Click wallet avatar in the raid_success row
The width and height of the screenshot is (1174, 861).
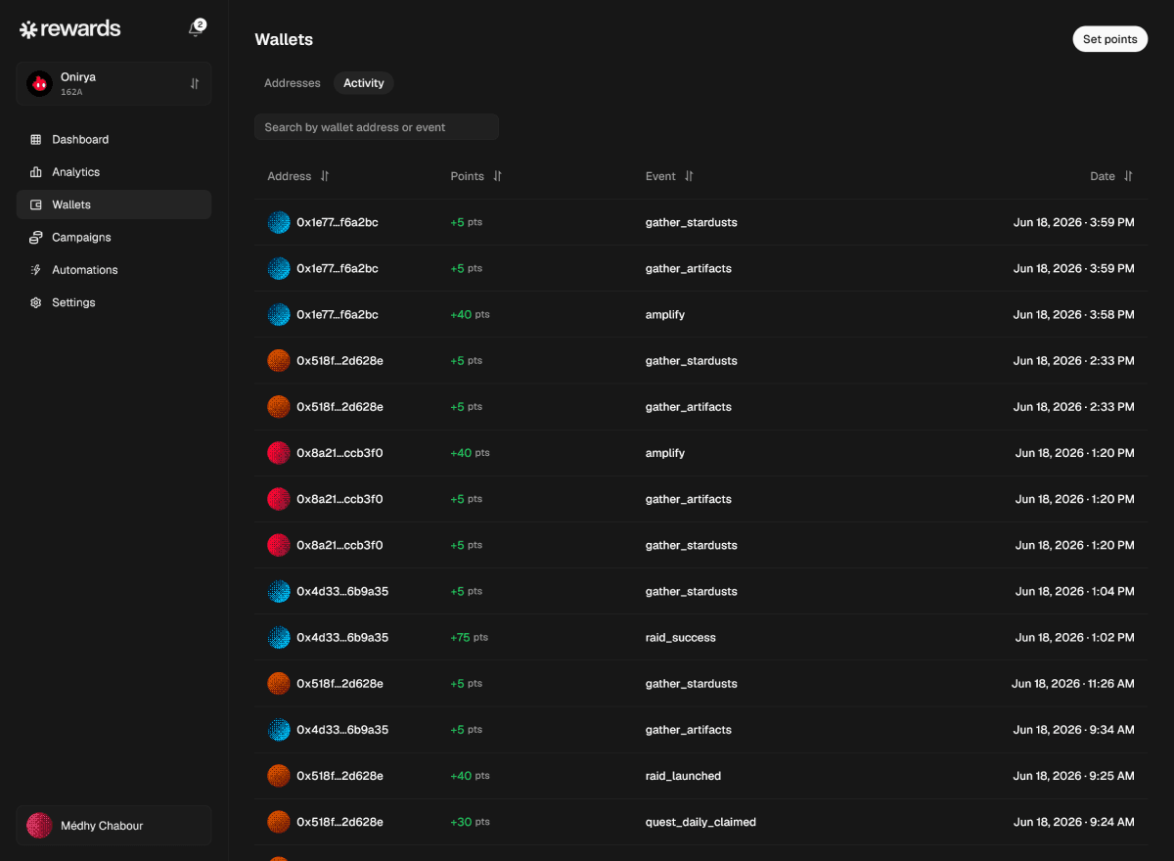pos(279,638)
